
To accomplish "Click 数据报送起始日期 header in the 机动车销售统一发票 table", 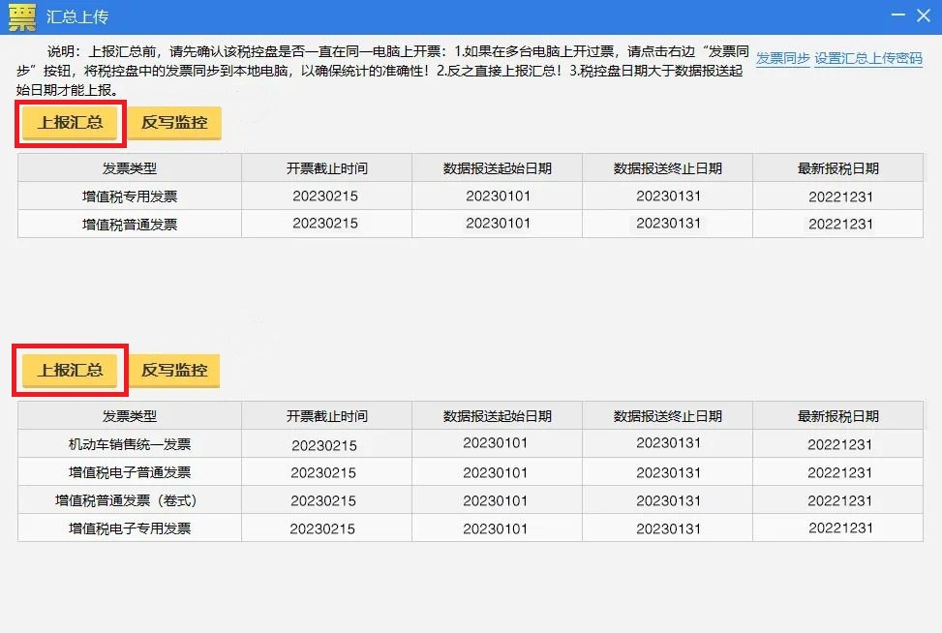I will click(x=498, y=416).
